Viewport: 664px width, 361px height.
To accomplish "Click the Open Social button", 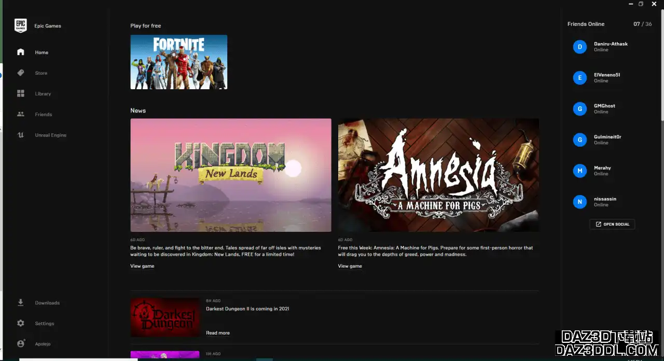I will click(612, 224).
